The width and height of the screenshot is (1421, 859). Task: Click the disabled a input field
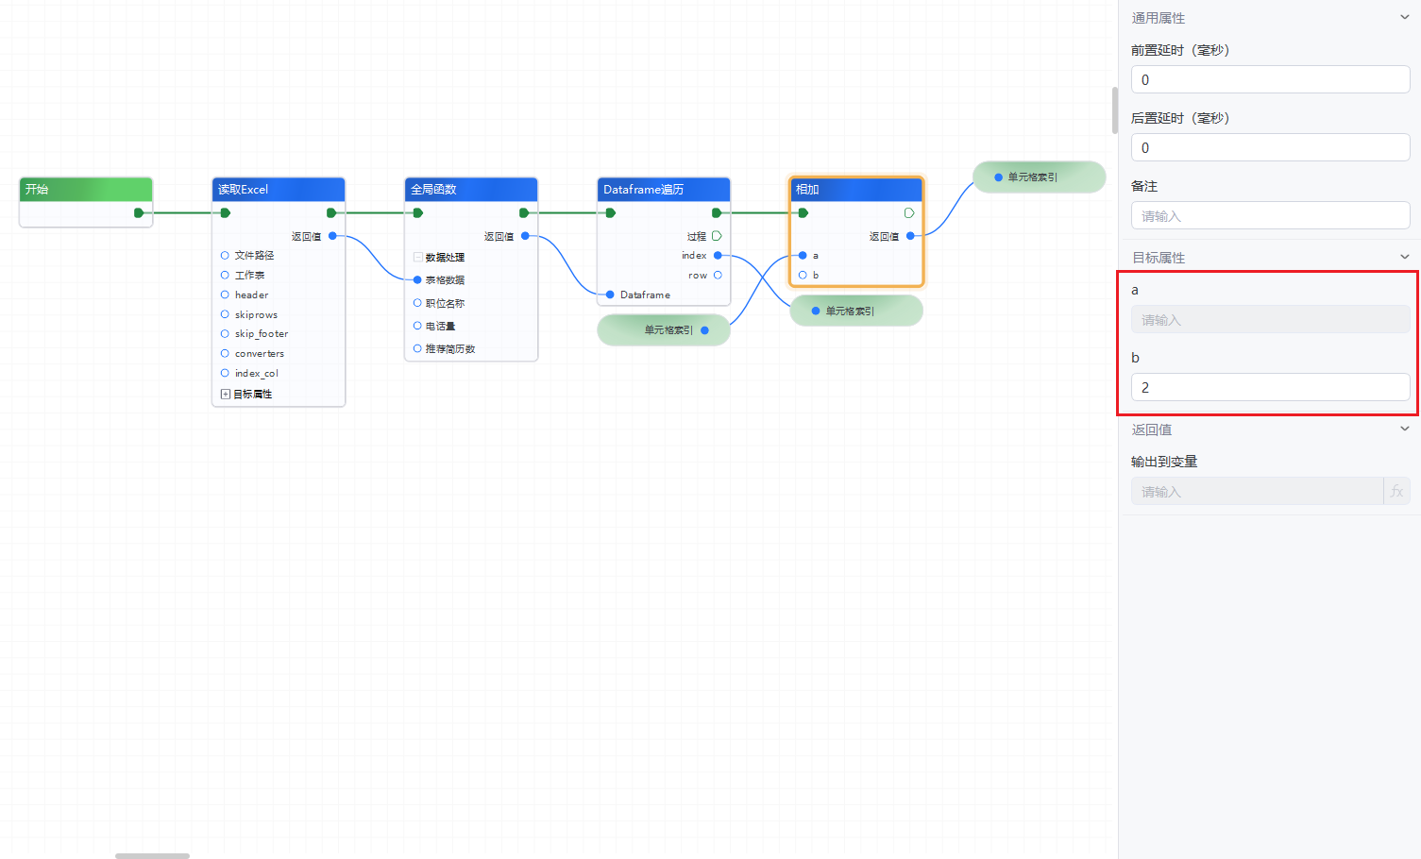[x=1270, y=319]
